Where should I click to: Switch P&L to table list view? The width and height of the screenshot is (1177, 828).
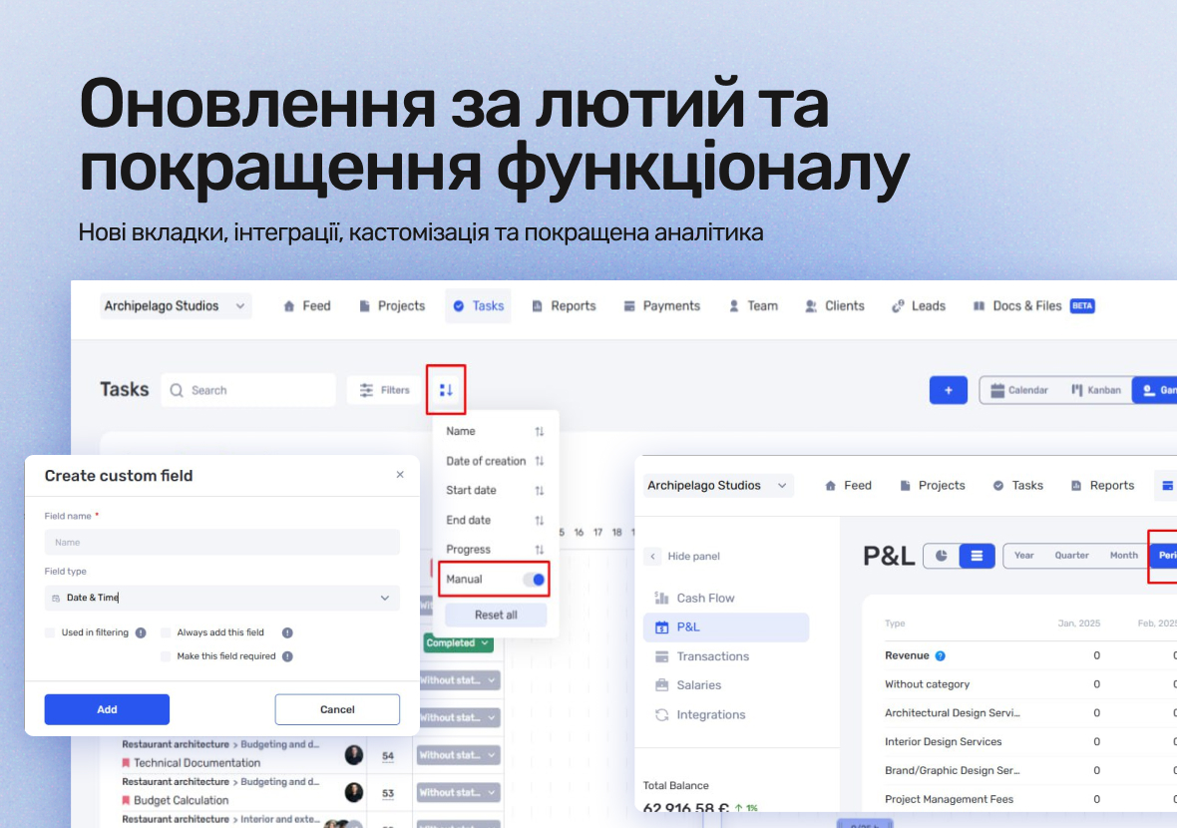coord(977,556)
